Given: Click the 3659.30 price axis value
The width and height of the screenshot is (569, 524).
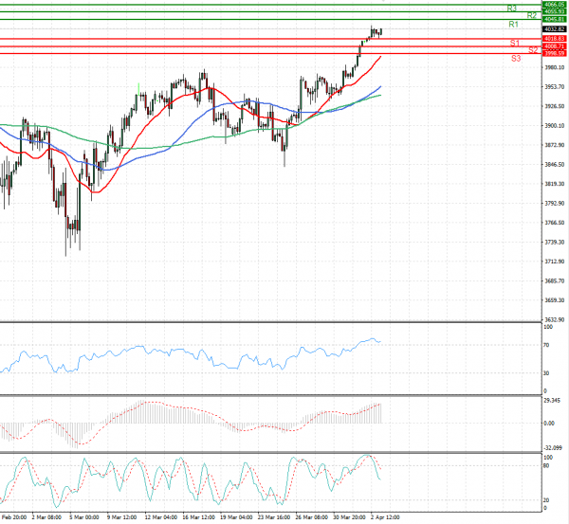Looking at the screenshot, I should click(x=555, y=300).
